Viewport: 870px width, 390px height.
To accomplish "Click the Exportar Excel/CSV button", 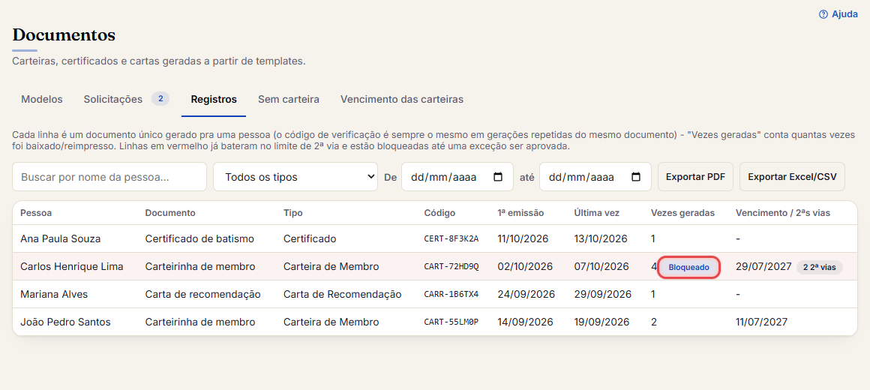I will (792, 177).
